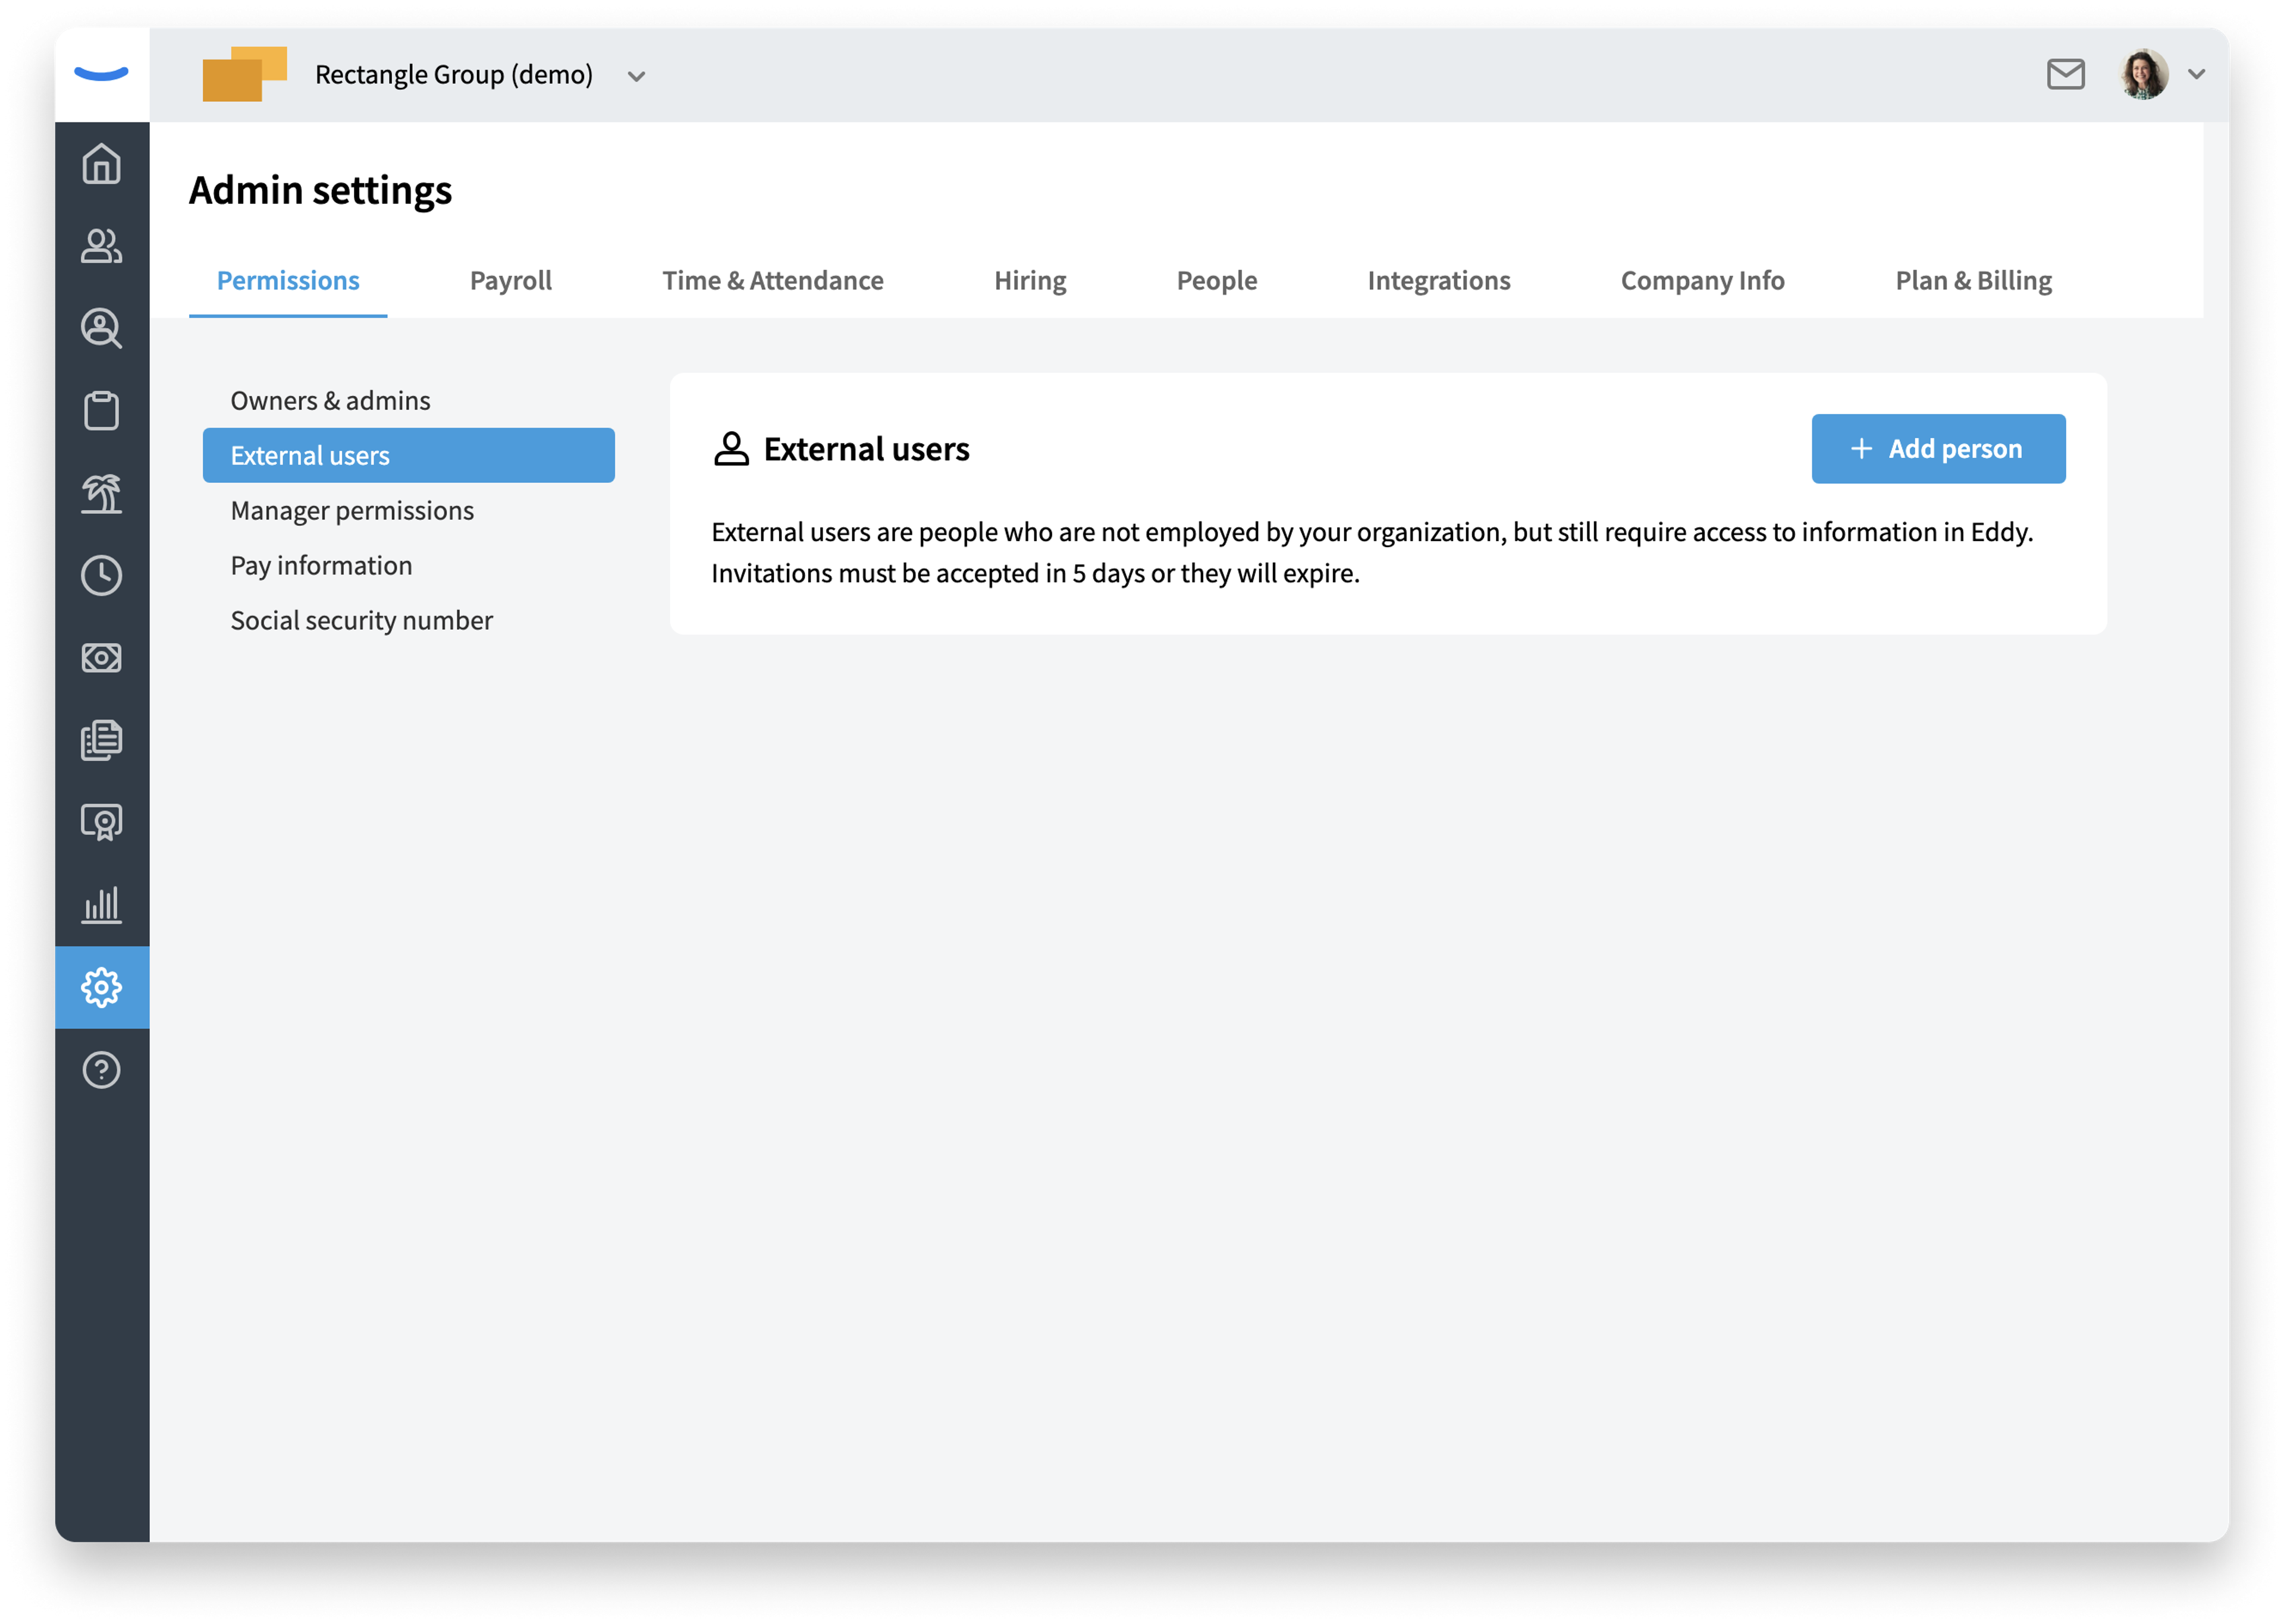Screen dimensions: 2284x1624
Task: Click the Admin settings heading
Action: coord(321,190)
